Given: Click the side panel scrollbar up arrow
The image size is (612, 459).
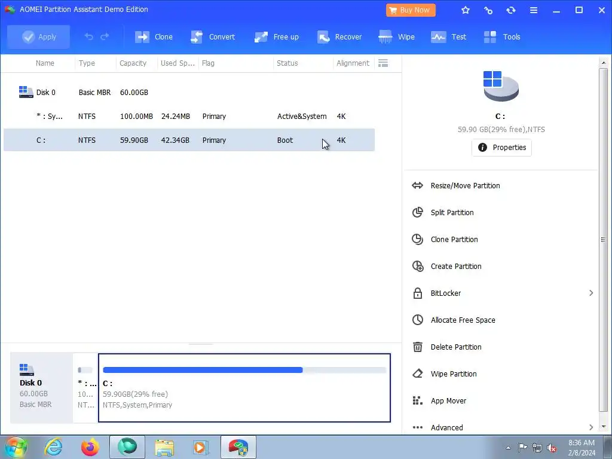Looking at the screenshot, I should [604, 63].
